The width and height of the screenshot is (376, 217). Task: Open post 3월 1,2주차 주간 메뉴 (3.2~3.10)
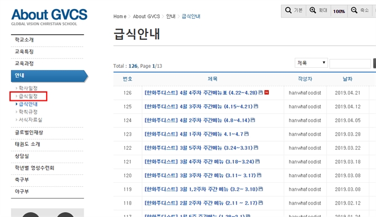(x=201, y=189)
